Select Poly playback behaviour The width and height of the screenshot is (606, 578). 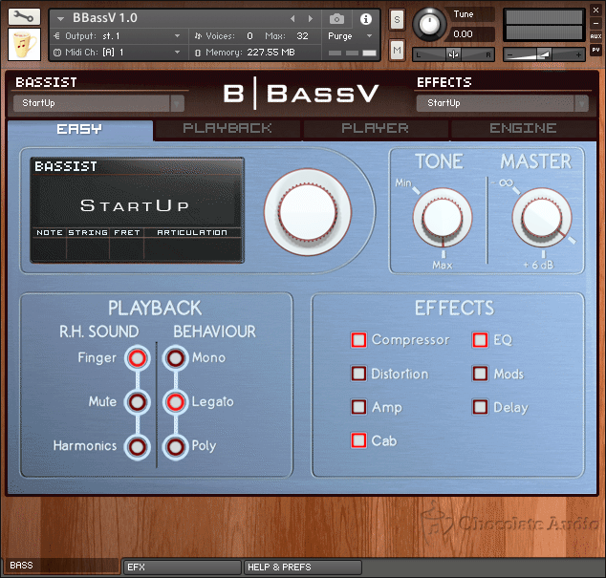pos(176,447)
